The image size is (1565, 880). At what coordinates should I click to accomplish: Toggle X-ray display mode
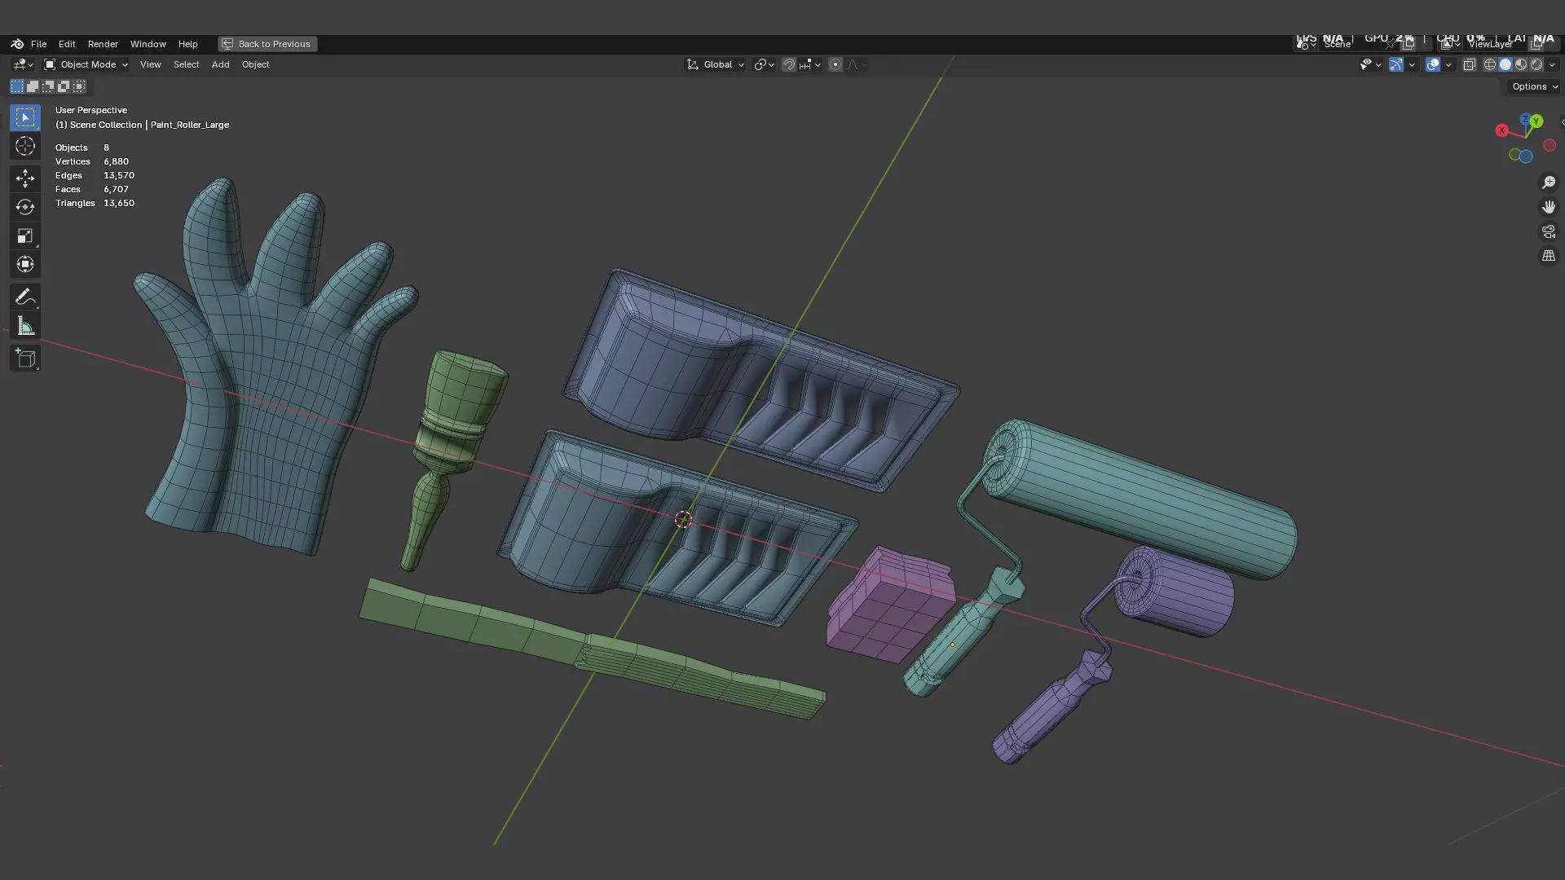click(x=1469, y=64)
